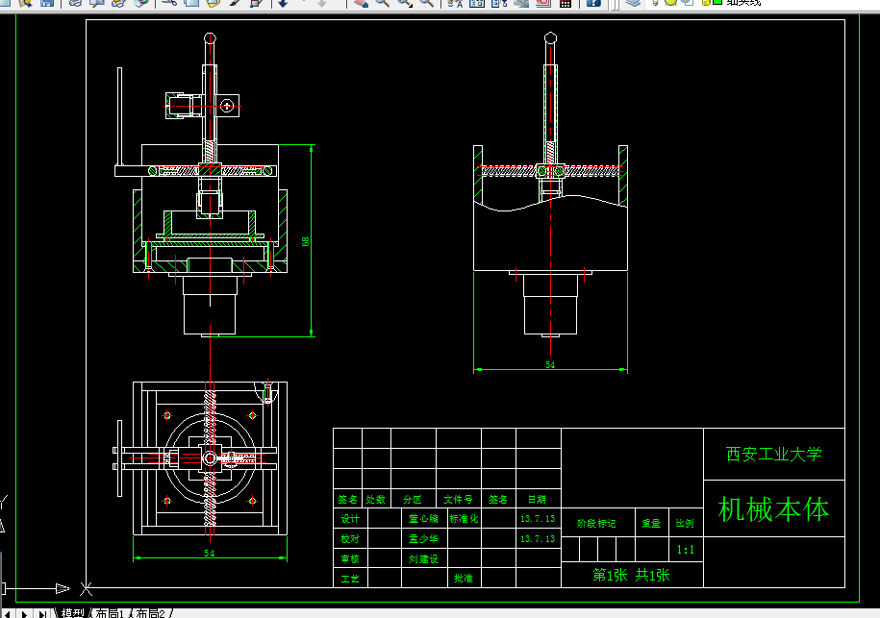Select the 68 vertical dimension text
880x618 pixels.
pos(305,241)
